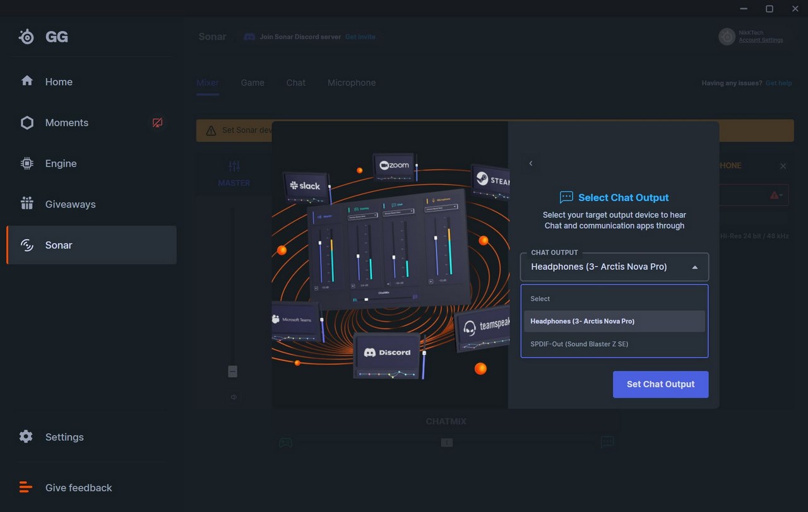Switch to the Game tab
Viewport: 808px width, 512px height.
[x=252, y=83]
